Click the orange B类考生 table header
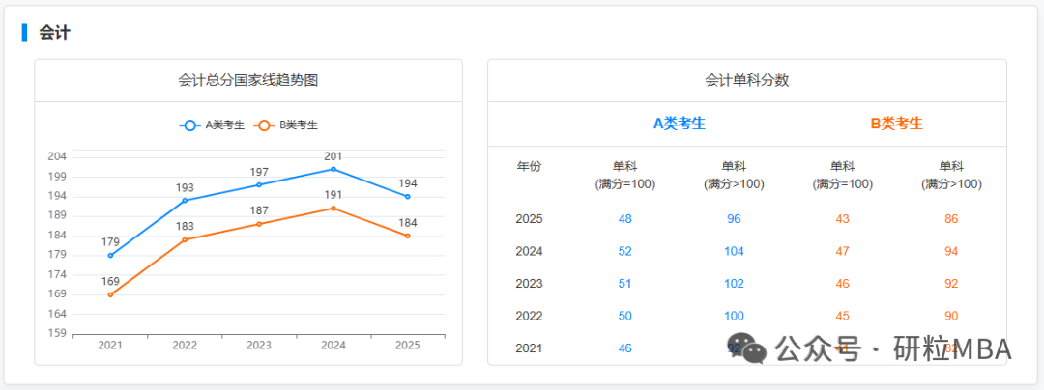Viewport: 1044px width, 390px height. 897,124
